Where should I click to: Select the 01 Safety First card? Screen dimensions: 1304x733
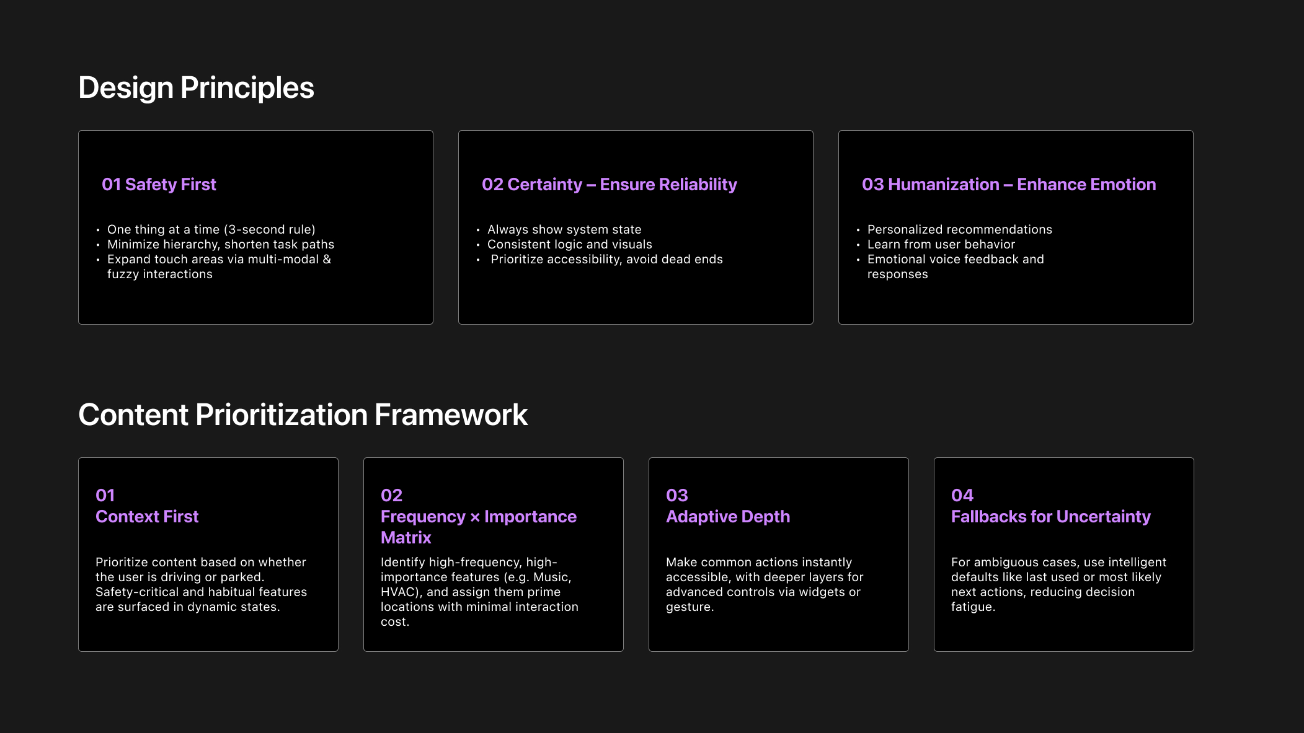(x=255, y=226)
